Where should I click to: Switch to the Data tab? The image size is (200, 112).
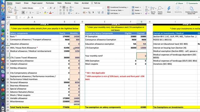click(59, 3)
